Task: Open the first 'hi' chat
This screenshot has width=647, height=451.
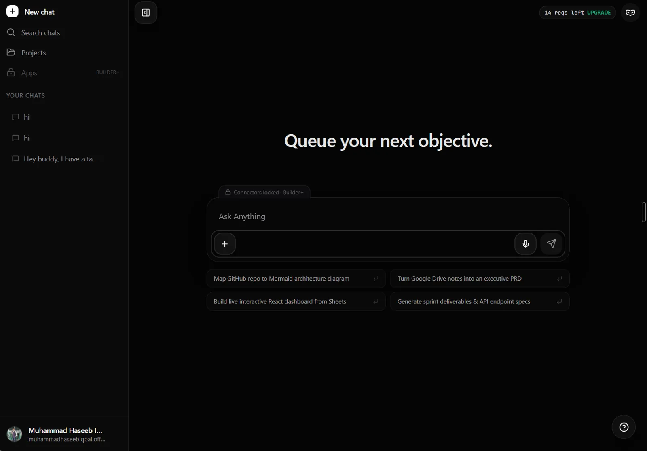Action: [27, 117]
